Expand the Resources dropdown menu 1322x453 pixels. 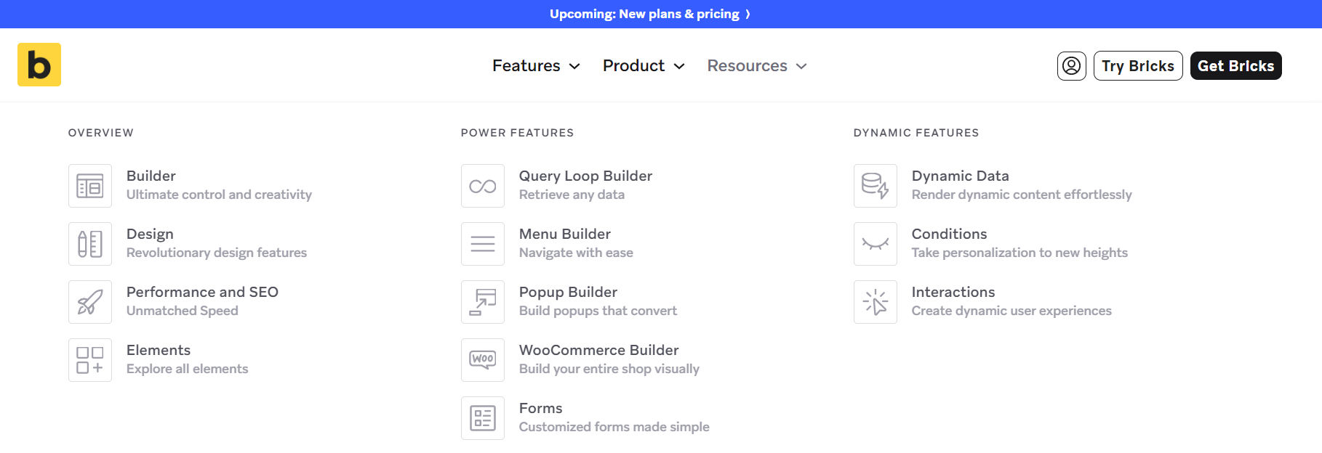point(757,66)
